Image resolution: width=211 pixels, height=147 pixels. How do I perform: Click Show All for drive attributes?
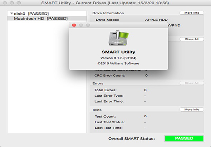192,39
